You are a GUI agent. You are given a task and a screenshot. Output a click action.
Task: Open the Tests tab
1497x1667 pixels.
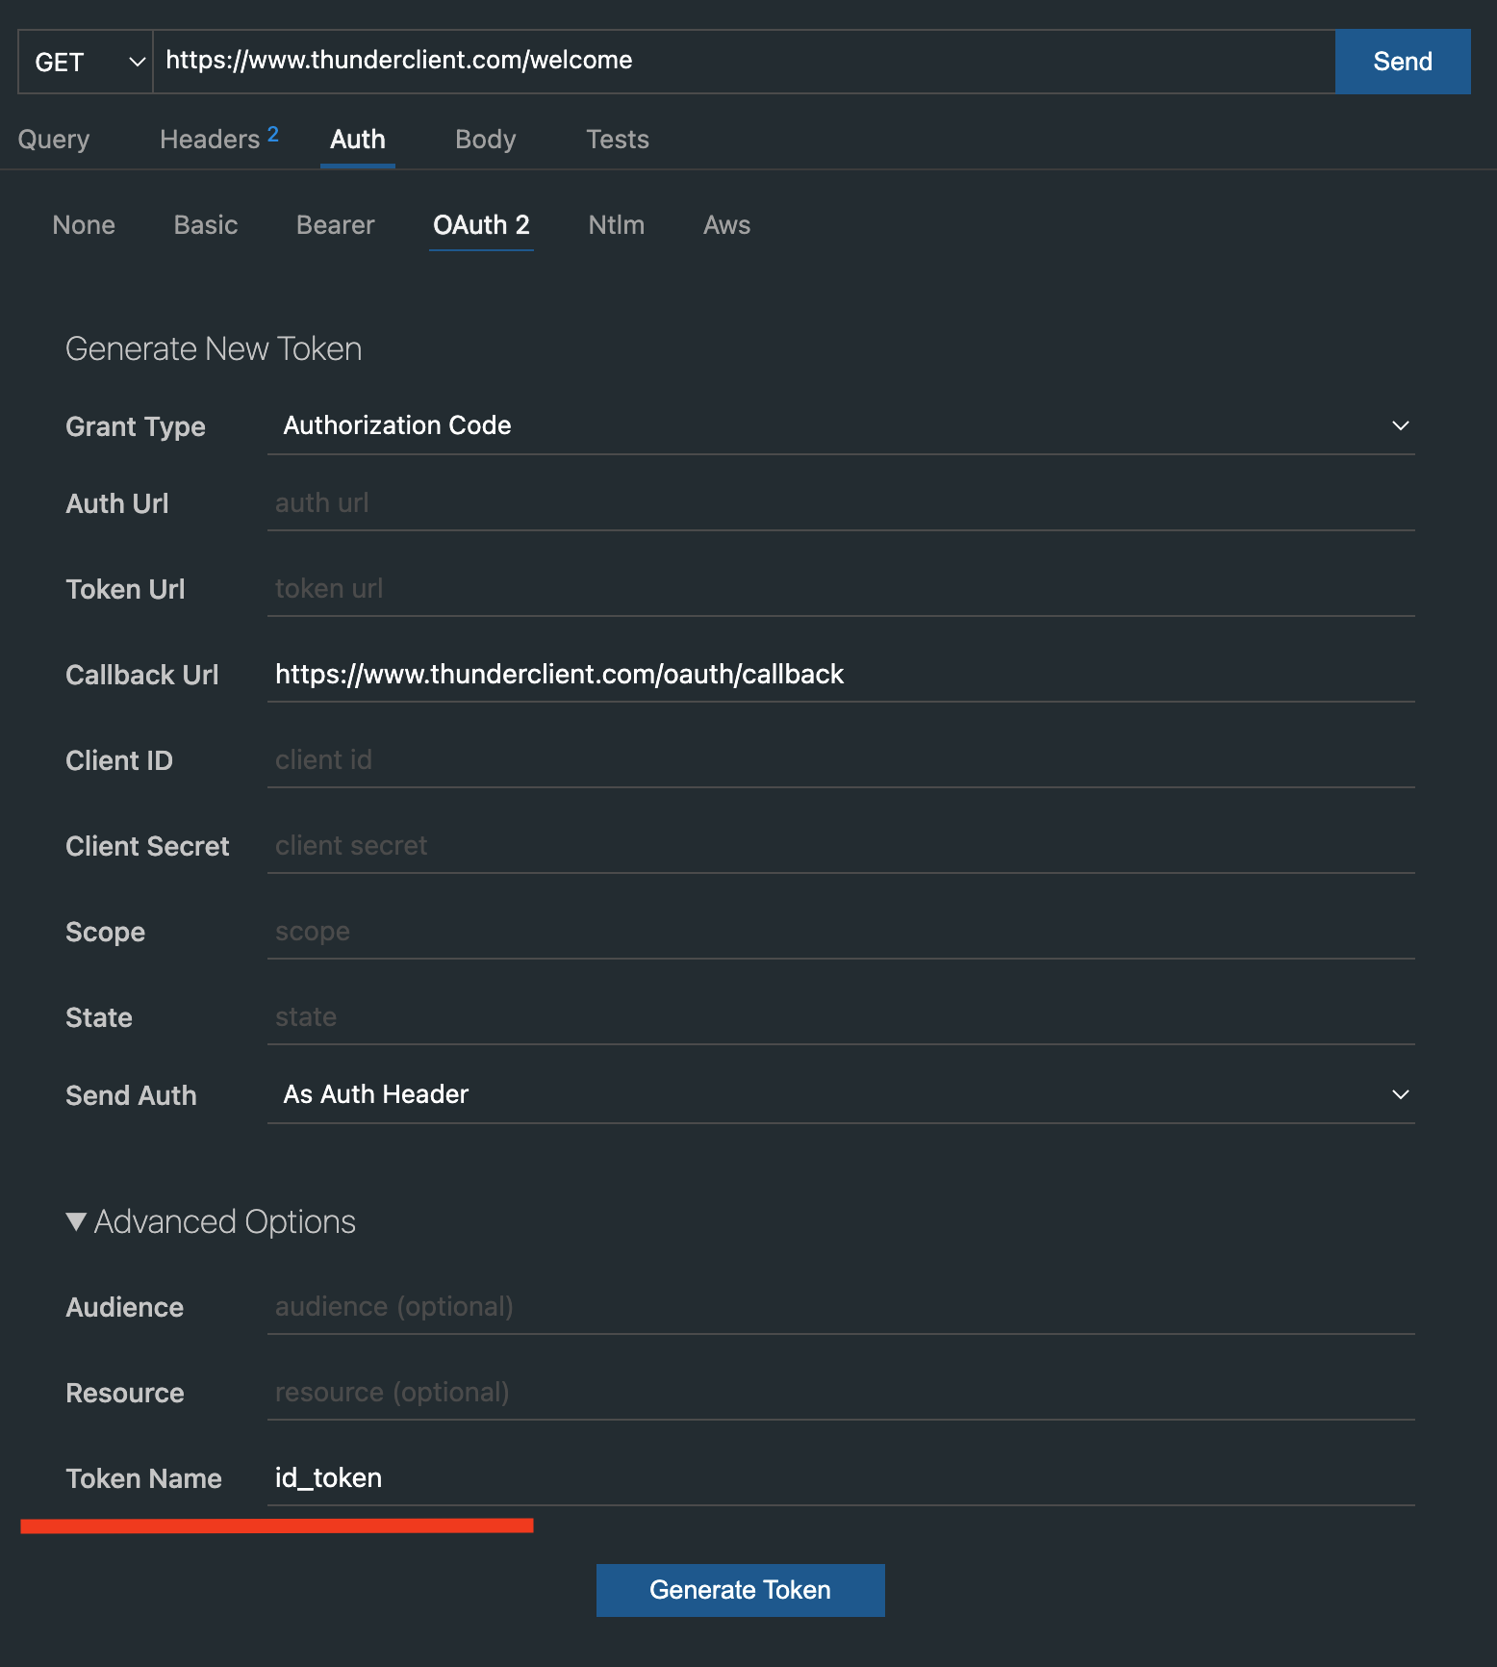[x=617, y=140]
